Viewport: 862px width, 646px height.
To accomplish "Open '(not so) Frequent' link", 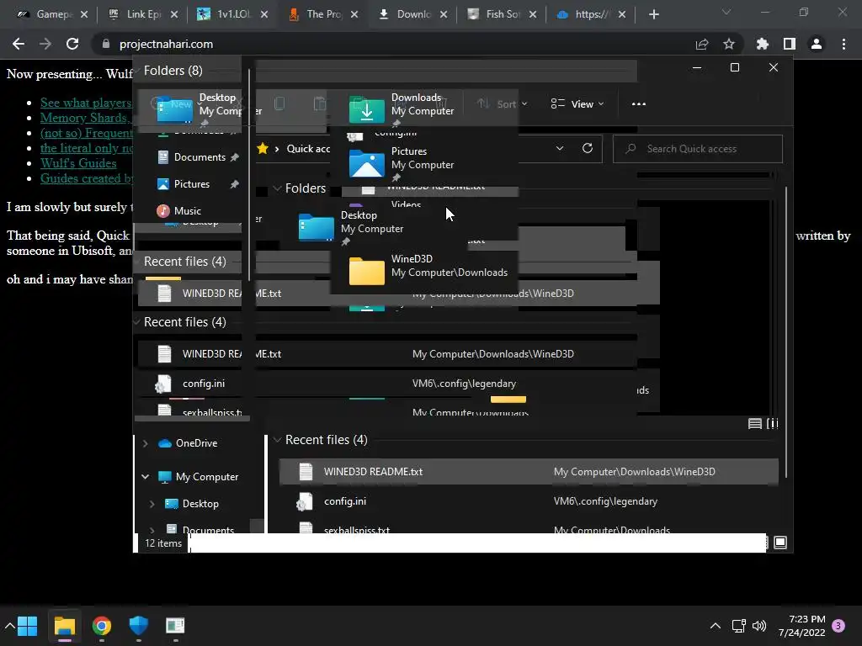I will [86, 133].
